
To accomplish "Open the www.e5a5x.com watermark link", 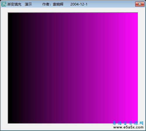I will click(x=128, y=127).
